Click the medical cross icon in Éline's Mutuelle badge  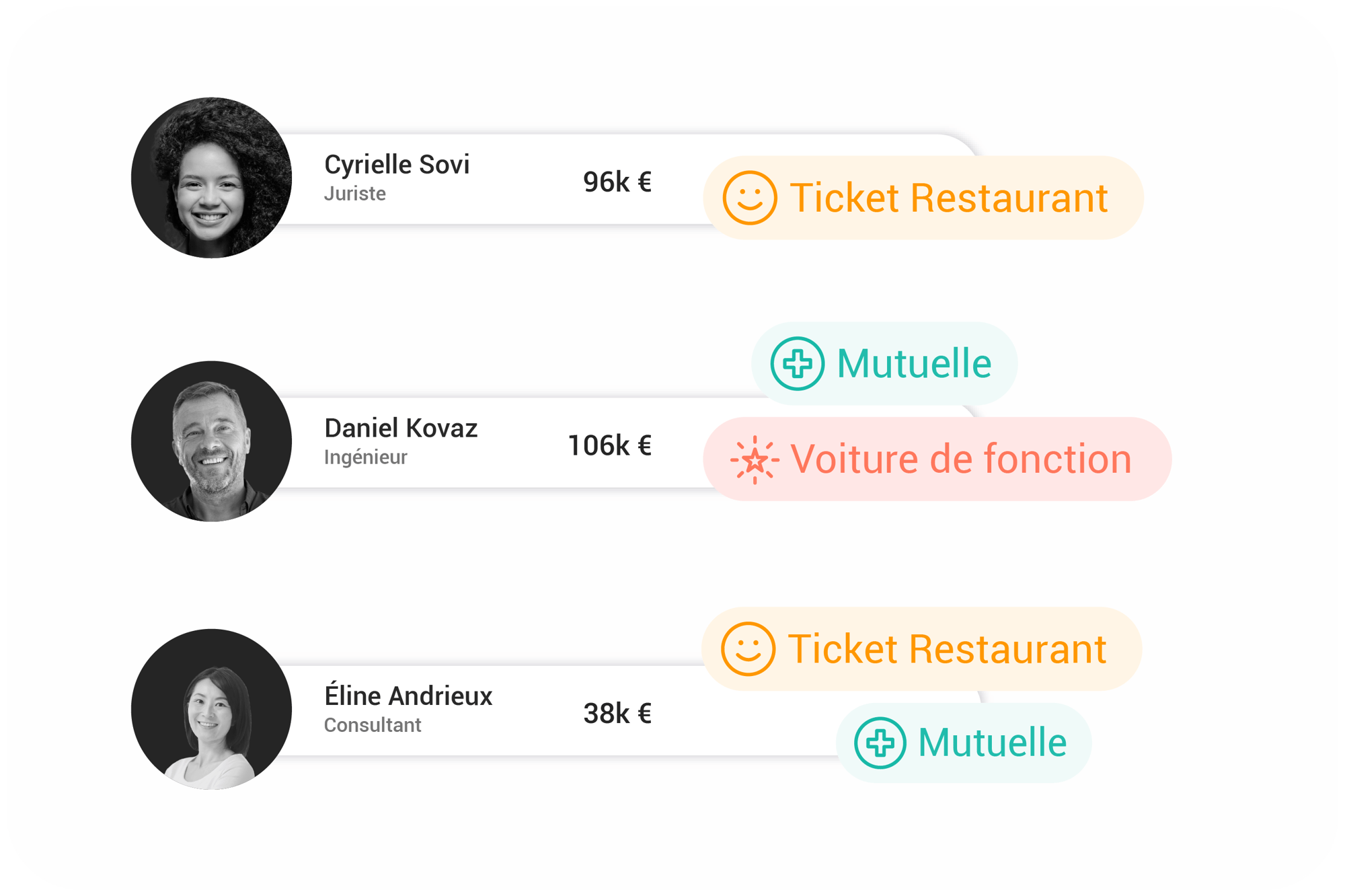[880, 743]
